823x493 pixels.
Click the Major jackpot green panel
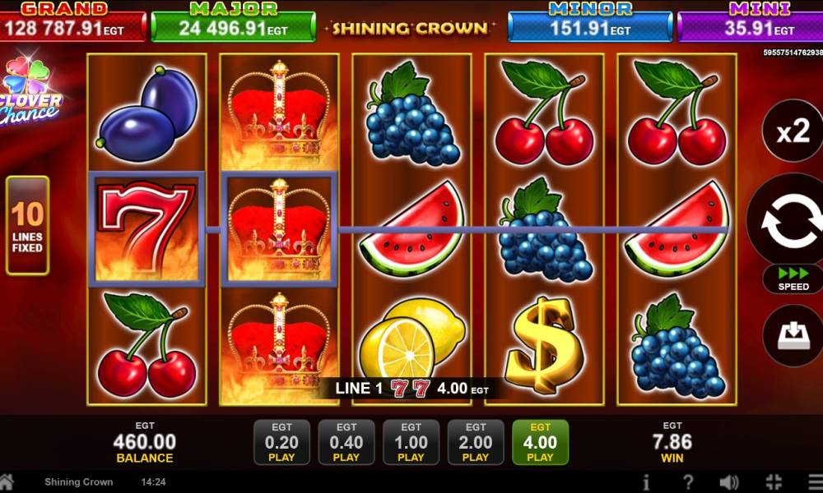pyautogui.click(x=233, y=22)
